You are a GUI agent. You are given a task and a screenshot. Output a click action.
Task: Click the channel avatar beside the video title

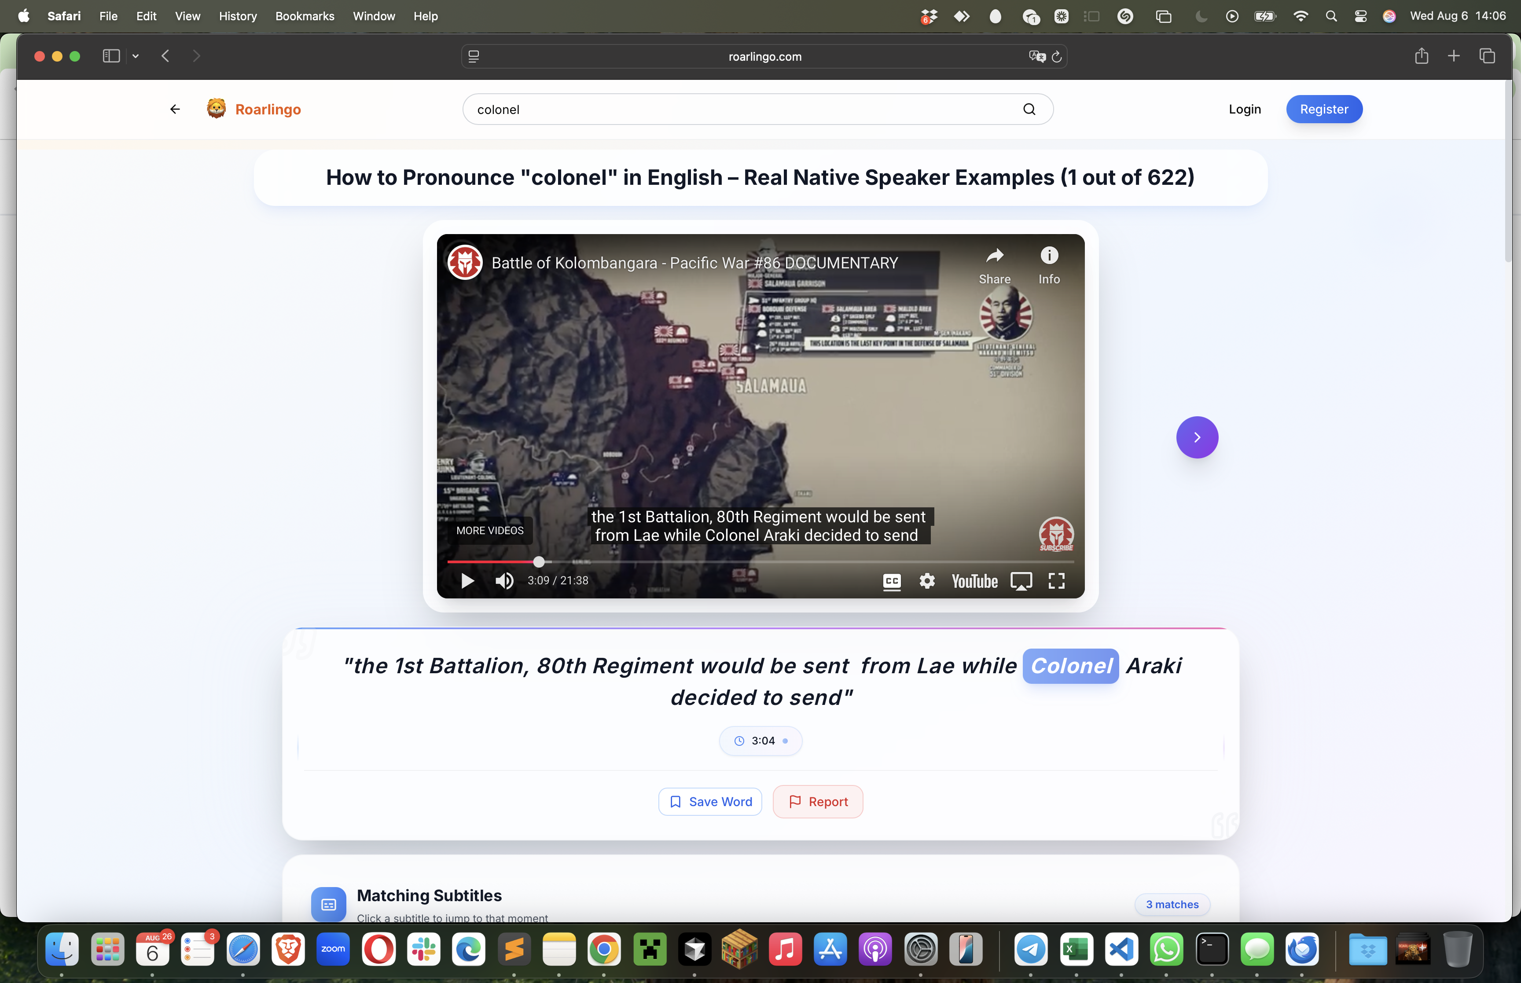[465, 262]
